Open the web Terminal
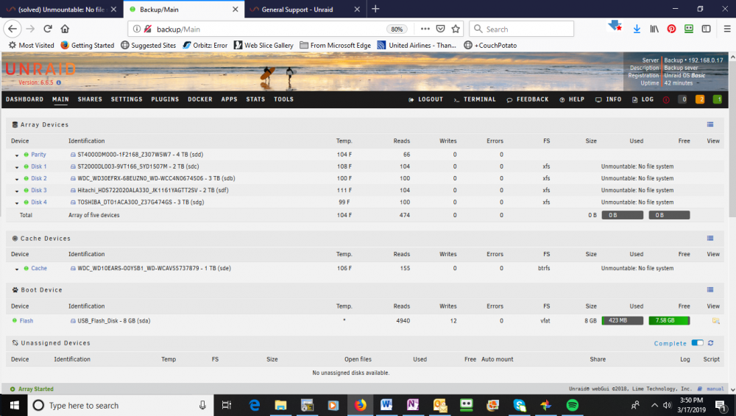The width and height of the screenshot is (736, 416). [x=475, y=99]
